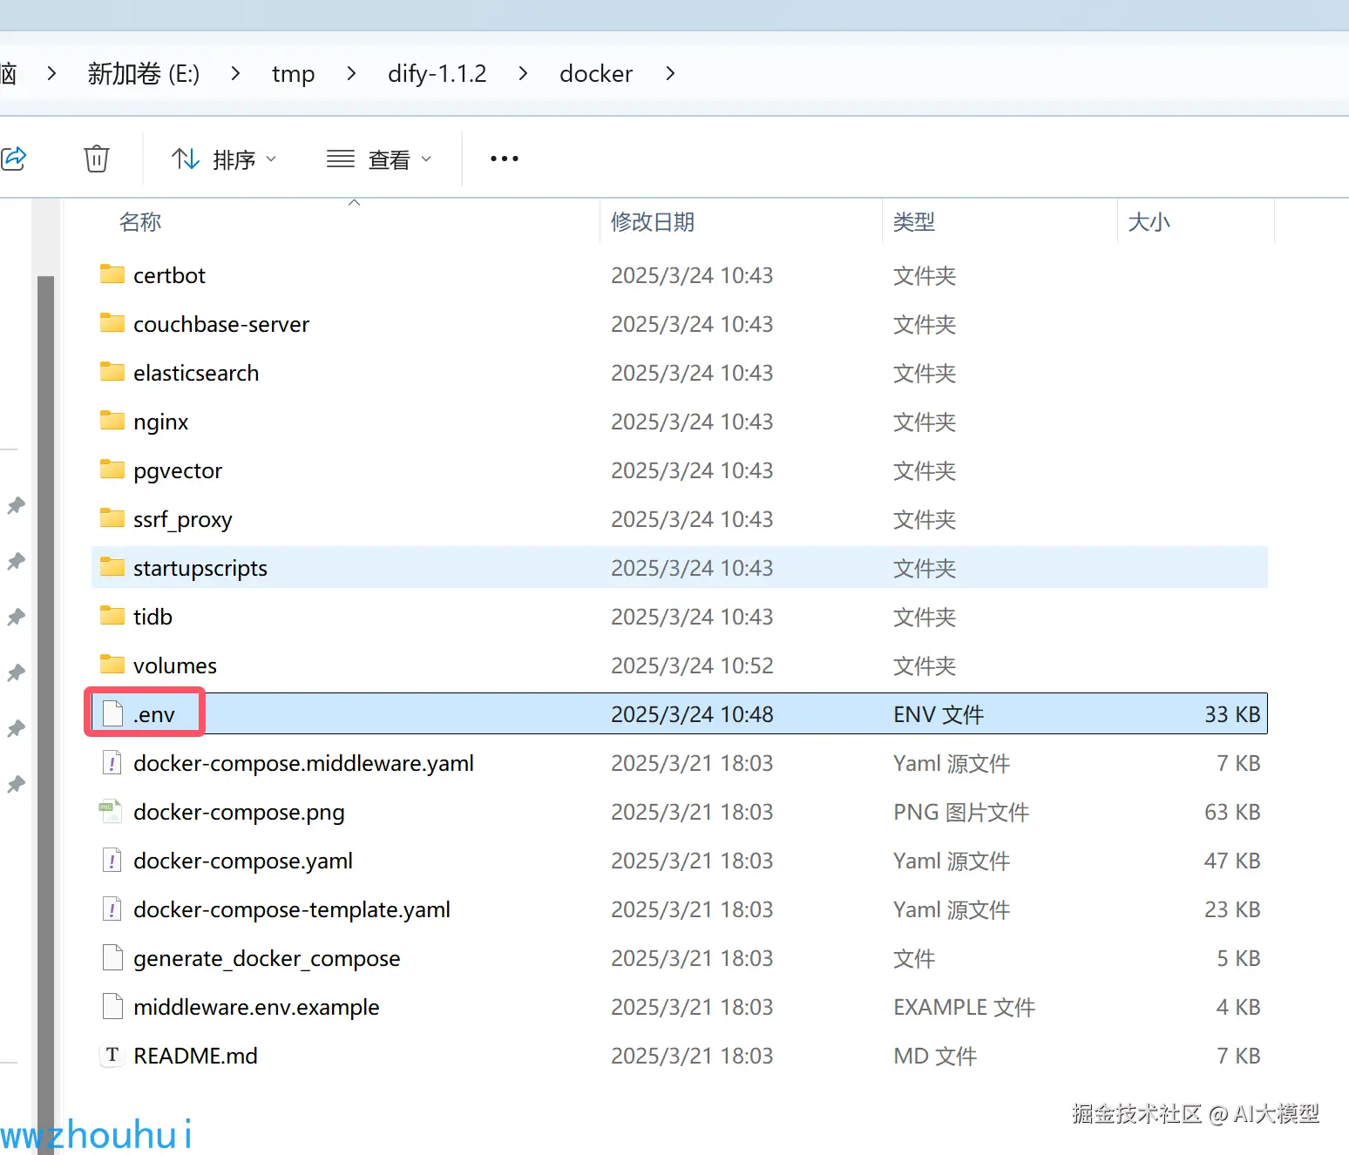Click the topmost pin icon in the sidebar
Viewport: 1349px width, 1155px height.
tap(15, 506)
